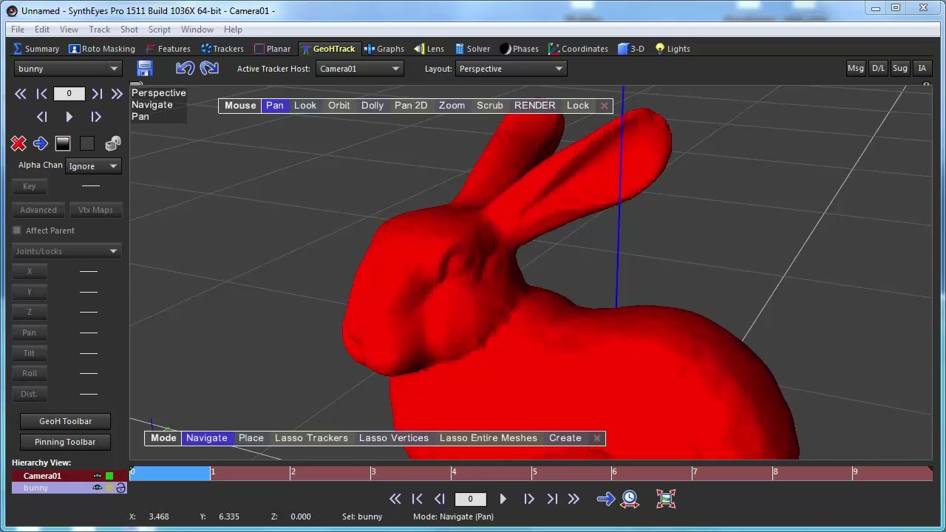Go to start frame in bottom transport
The height and width of the screenshot is (532, 946).
click(417, 499)
